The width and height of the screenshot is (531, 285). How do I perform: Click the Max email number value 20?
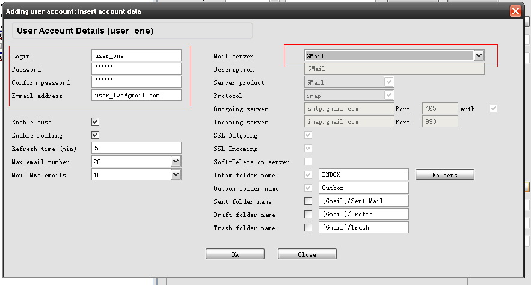(x=97, y=162)
